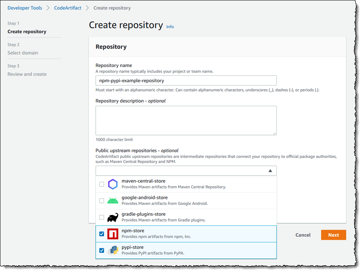Image resolution: width=363 pixels, height=274 pixels.
Task: Click the maven-central-store hexagon icon
Action: (113, 184)
